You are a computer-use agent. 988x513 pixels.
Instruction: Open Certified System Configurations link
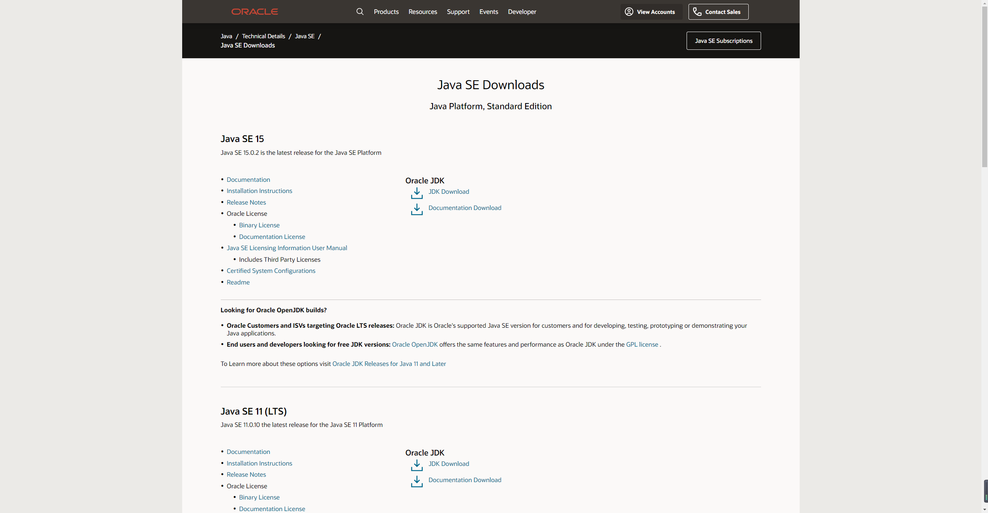coord(271,271)
